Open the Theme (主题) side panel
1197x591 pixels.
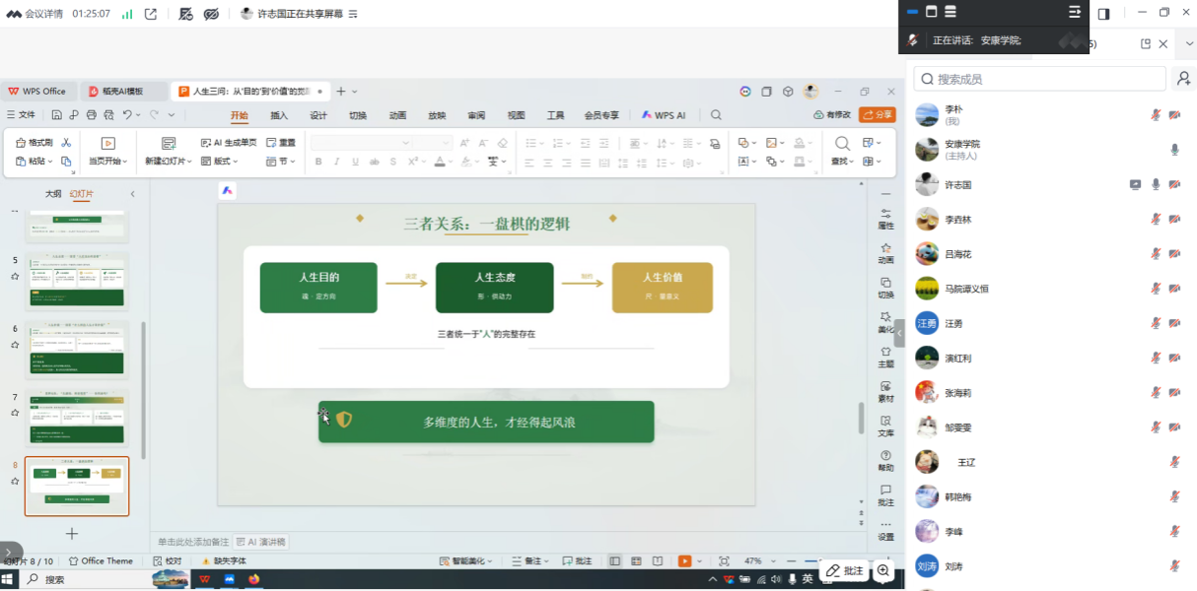pyautogui.click(x=885, y=357)
